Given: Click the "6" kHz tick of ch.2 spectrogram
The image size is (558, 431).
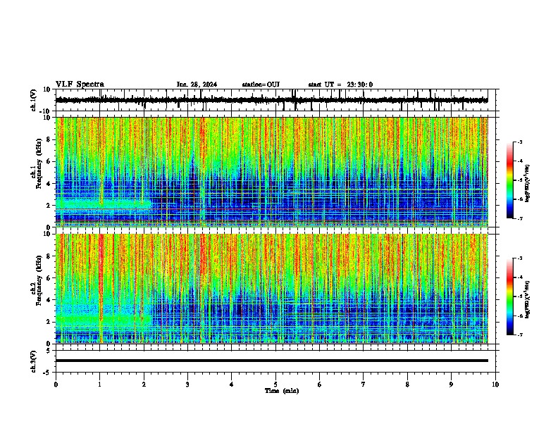Looking at the screenshot, I should pos(49,277).
